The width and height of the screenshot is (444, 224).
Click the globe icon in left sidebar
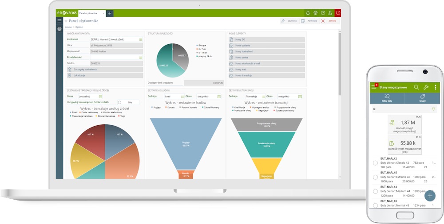click(59, 29)
